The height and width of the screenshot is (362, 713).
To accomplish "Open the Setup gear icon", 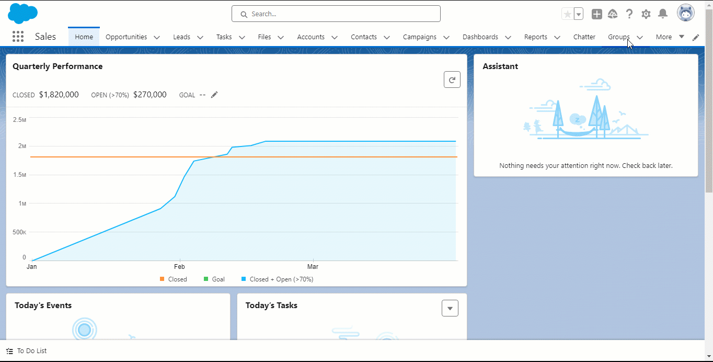I will coord(646,14).
